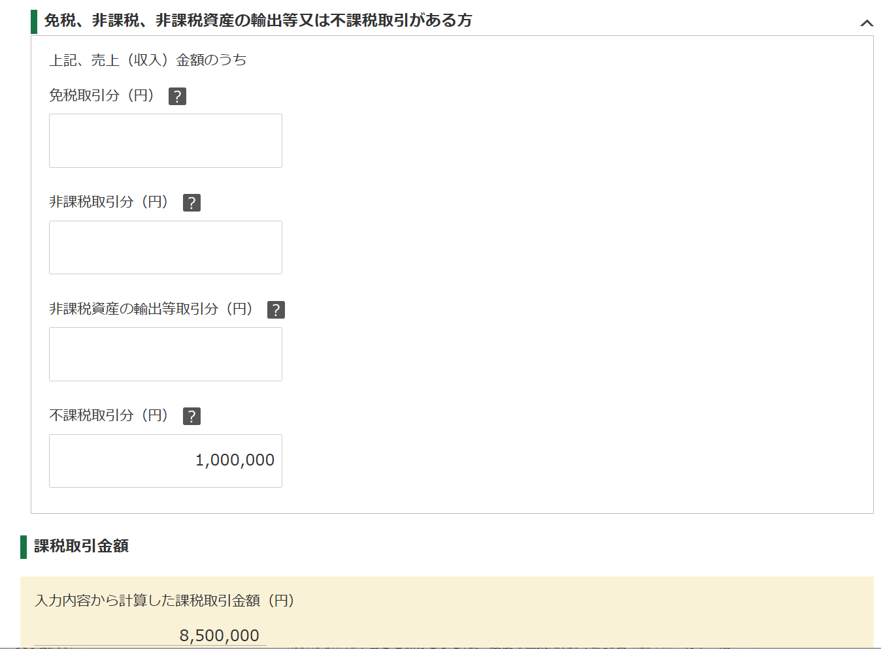Click the section title 免税、非課税、非課税資産の輸出等又は不課税取引がある方
Viewport: 881px width, 649px height.
(x=258, y=21)
